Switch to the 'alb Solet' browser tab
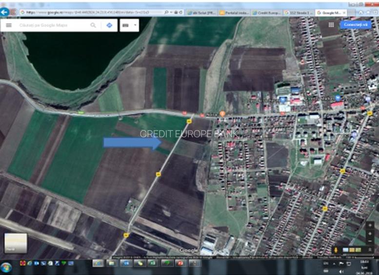 pos(202,13)
